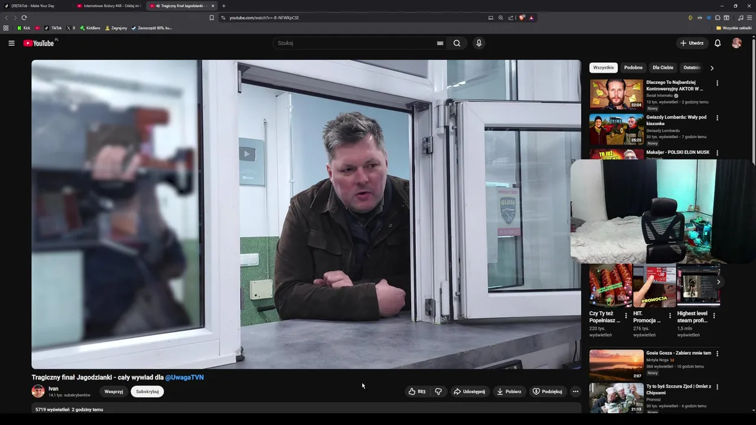Open options for the Highest level steam short

tap(714, 316)
